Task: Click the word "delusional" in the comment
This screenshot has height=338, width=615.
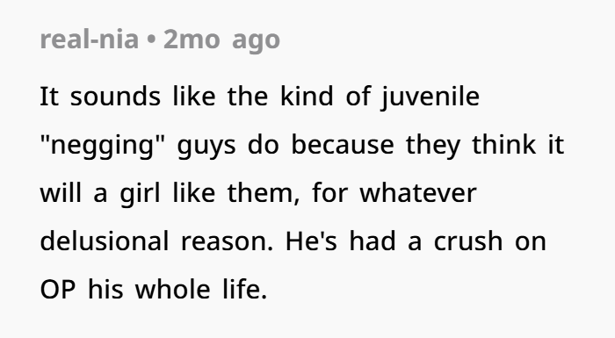Action: [105, 241]
